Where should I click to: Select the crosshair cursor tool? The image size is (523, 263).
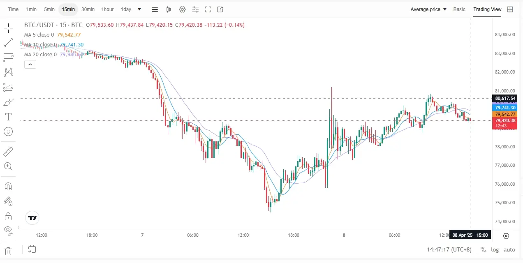(x=8, y=28)
